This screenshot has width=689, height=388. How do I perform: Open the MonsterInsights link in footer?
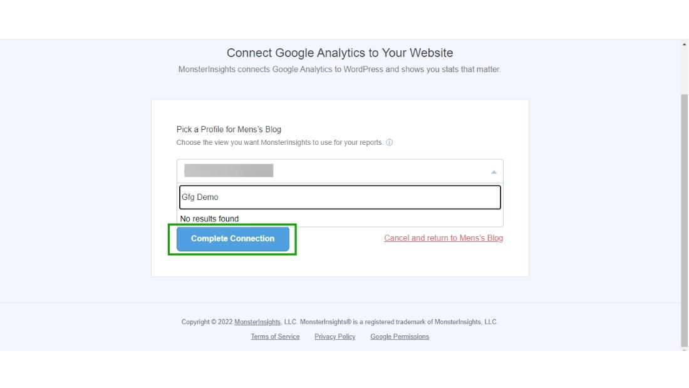(257, 322)
